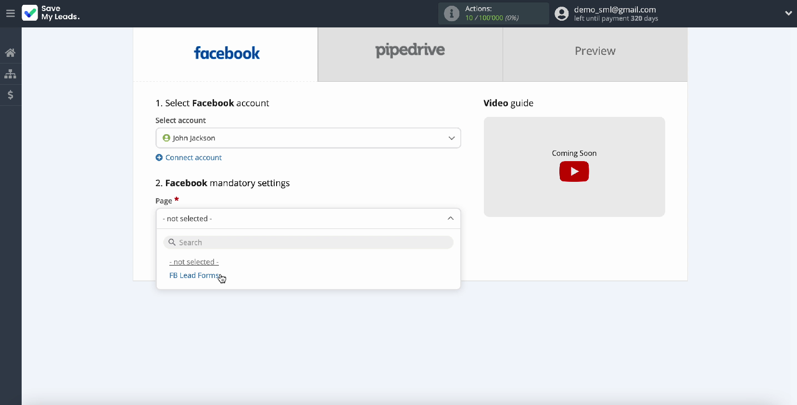
Task: Open the connections sitemap icon in sidebar
Action: coord(10,74)
